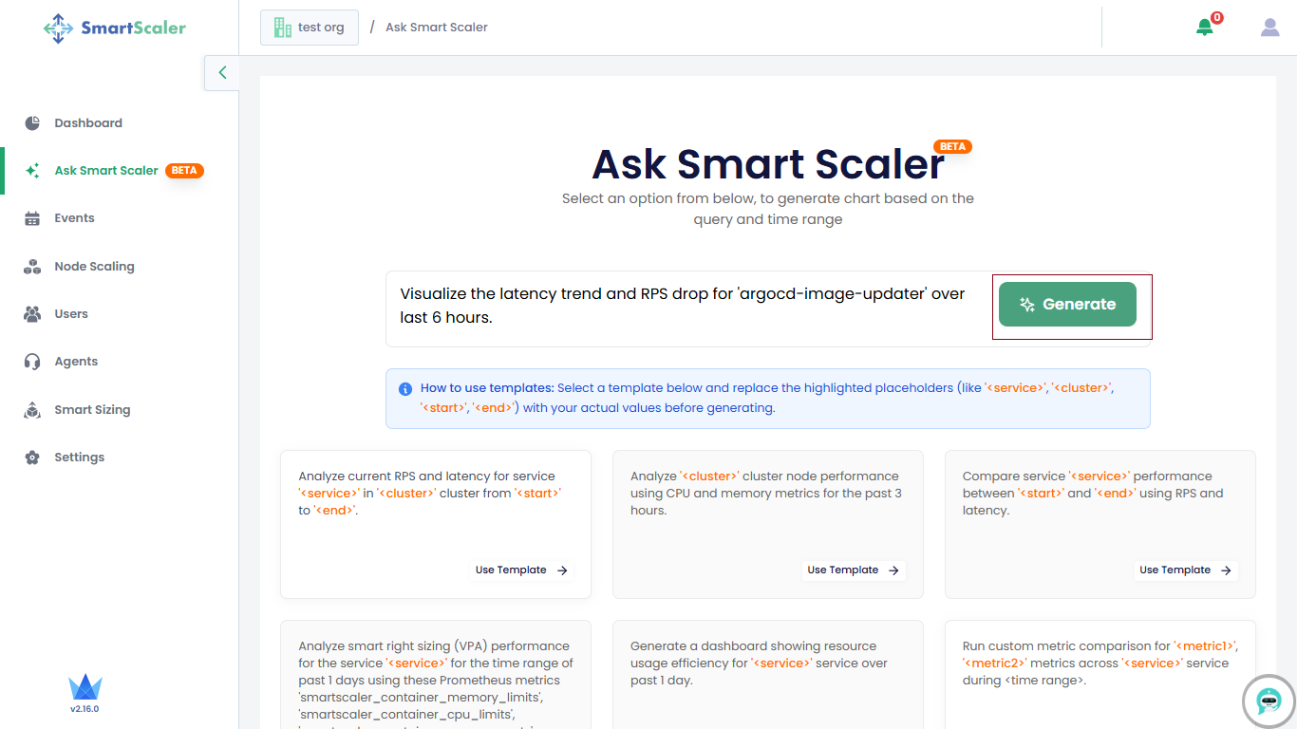The height and width of the screenshot is (729, 1297).
Task: Open the Node Scaling cubes icon
Action: pos(32,267)
